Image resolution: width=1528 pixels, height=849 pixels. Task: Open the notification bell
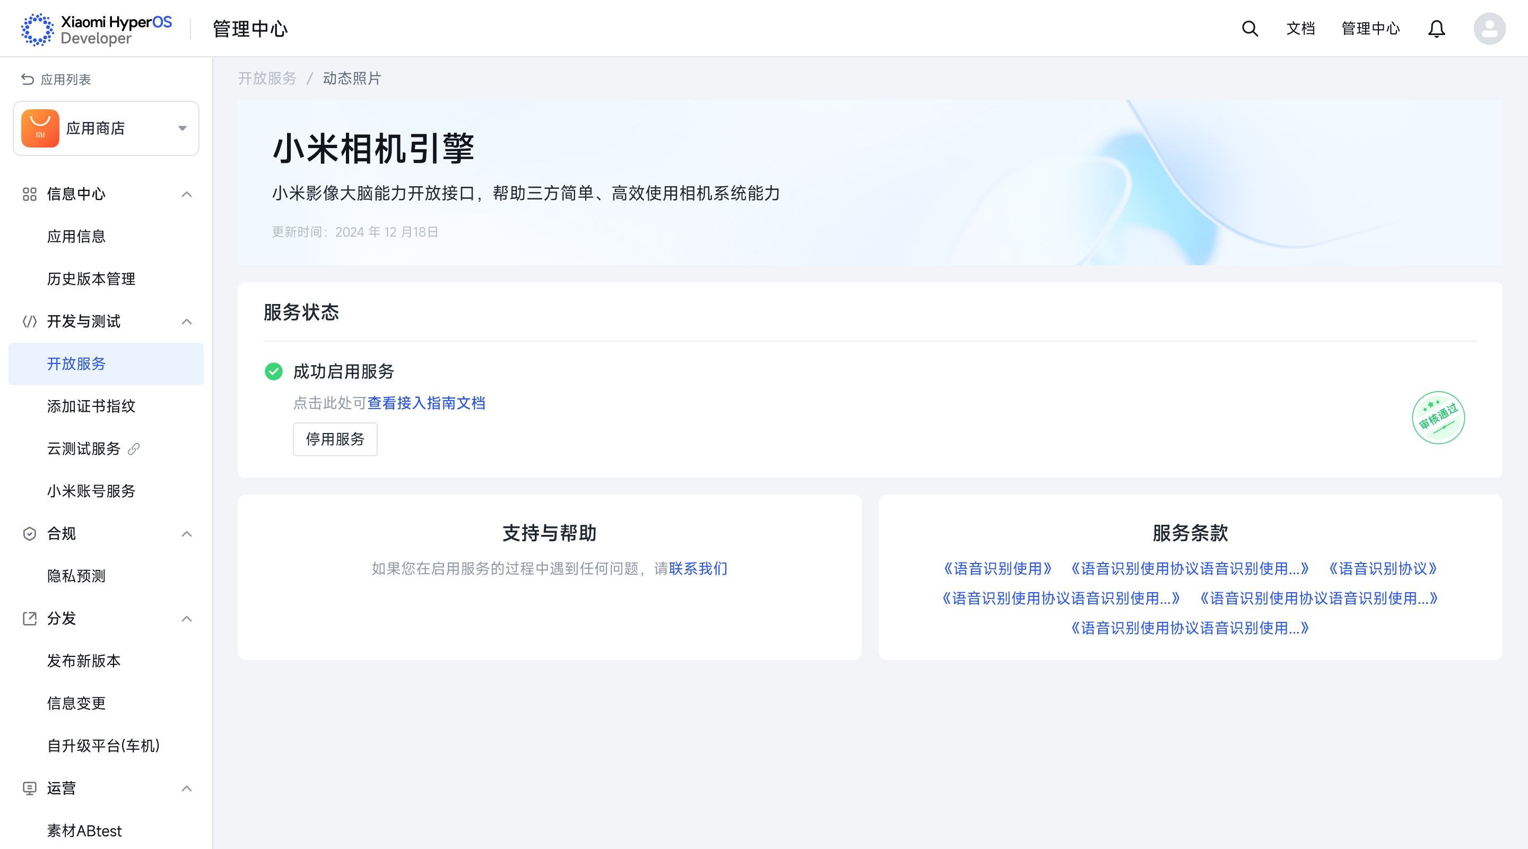pos(1436,29)
